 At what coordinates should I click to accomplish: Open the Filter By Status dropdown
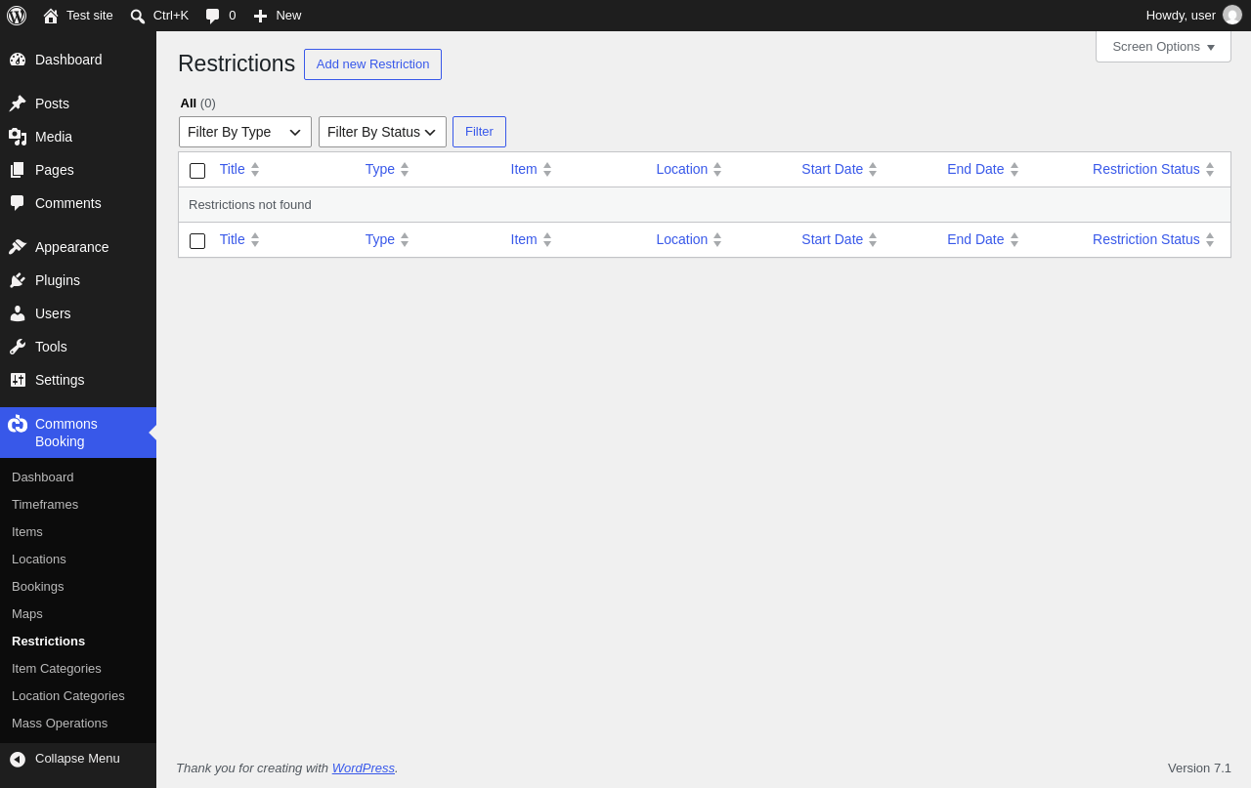(382, 132)
